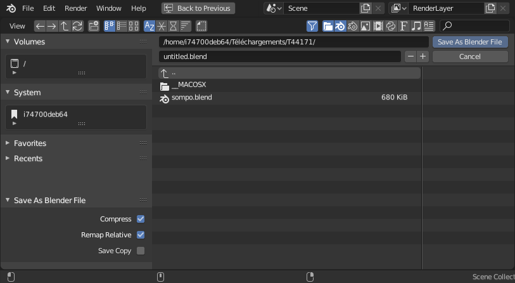Open the File menu

(28, 8)
